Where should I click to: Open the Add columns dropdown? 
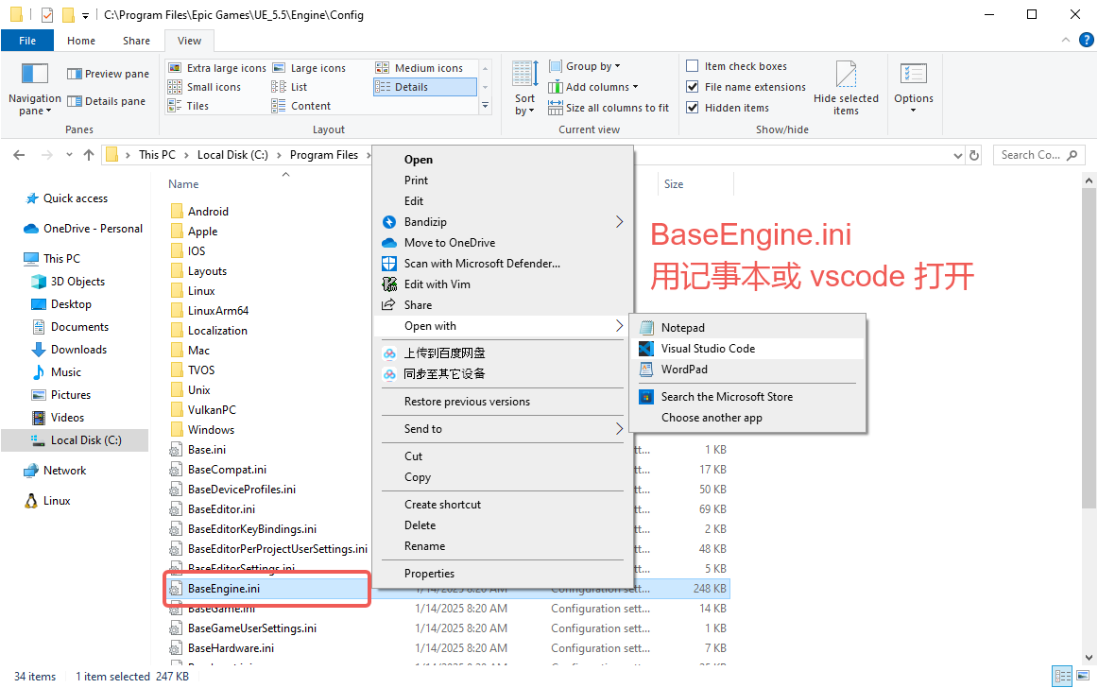pyautogui.click(x=593, y=87)
